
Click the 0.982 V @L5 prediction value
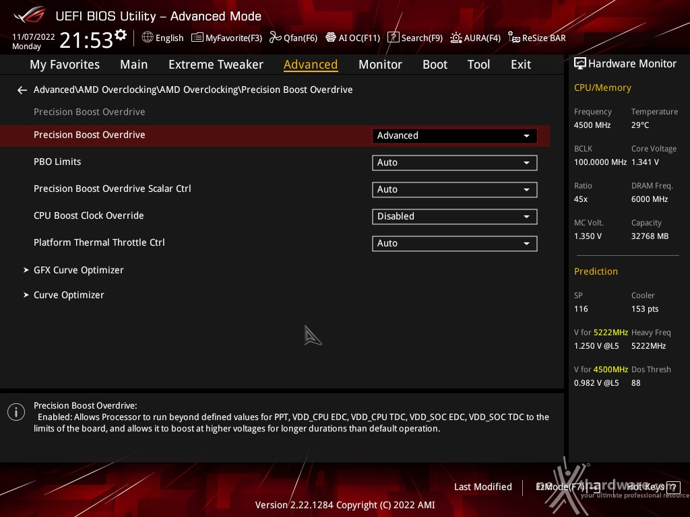click(596, 383)
